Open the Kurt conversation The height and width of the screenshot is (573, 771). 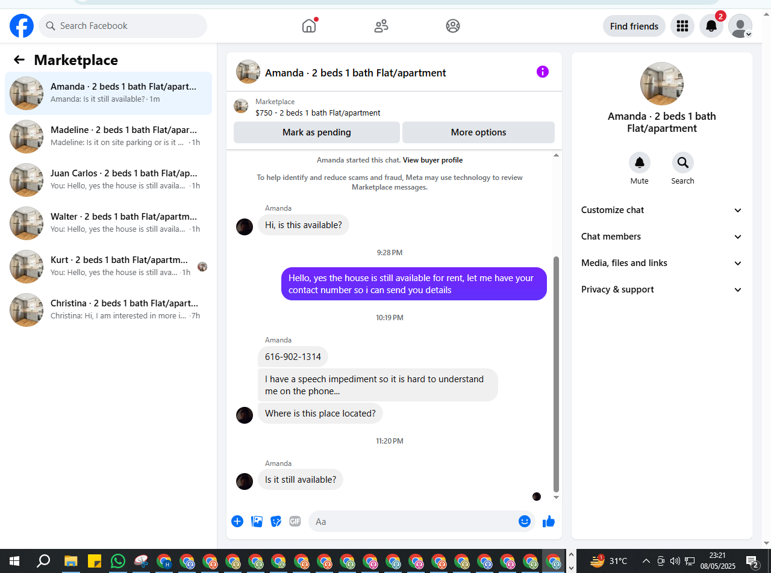[x=108, y=267]
